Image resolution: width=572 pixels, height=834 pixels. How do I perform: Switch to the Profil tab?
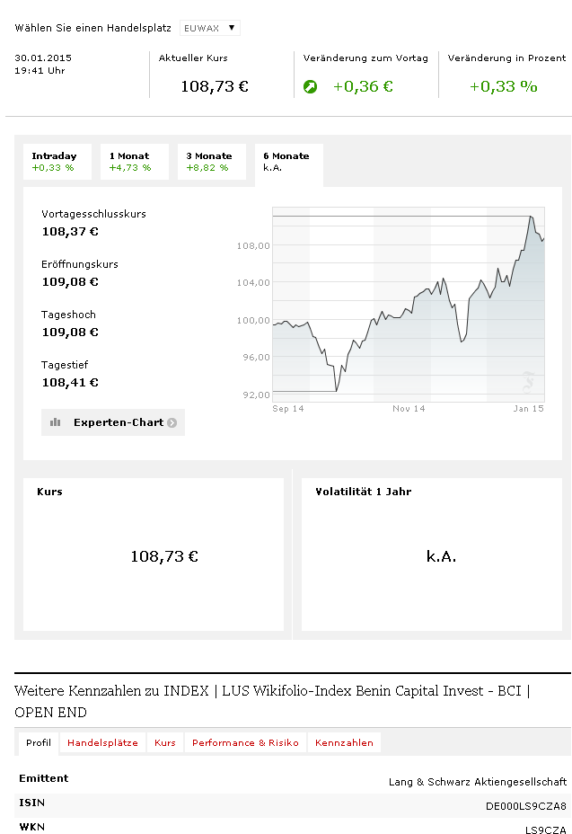39,743
